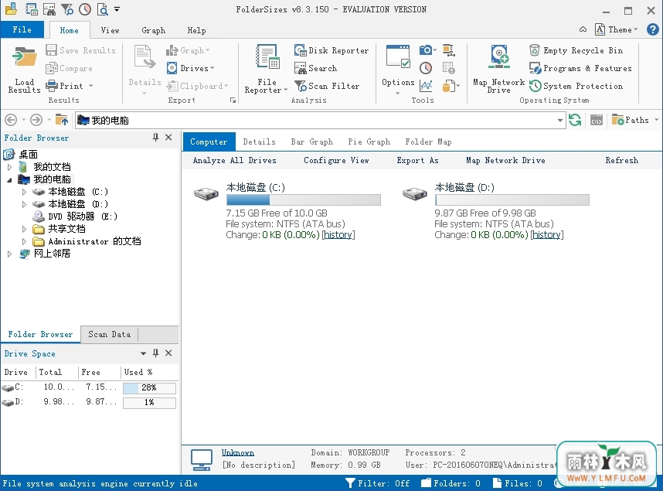Expand the 共享文档 folder node
The height and width of the screenshot is (491, 663).
24,229
